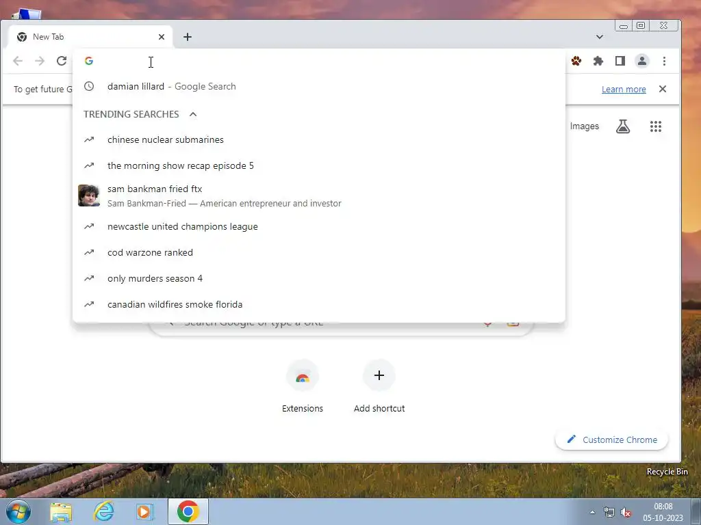The height and width of the screenshot is (525, 701).
Task: Open a new tab with plus button
Action: coord(188,37)
